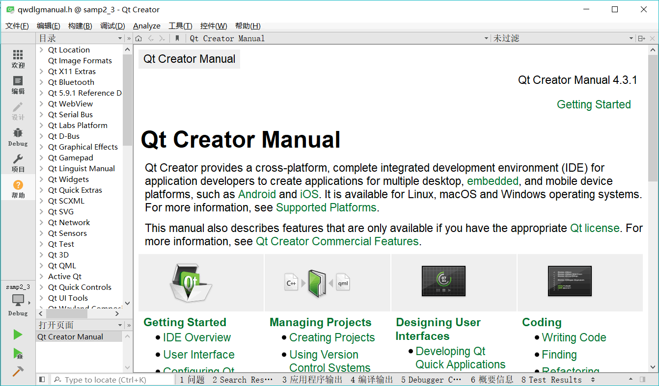Show the 2 Search Results output pane
The height and width of the screenshot is (386, 659).
tap(243, 380)
